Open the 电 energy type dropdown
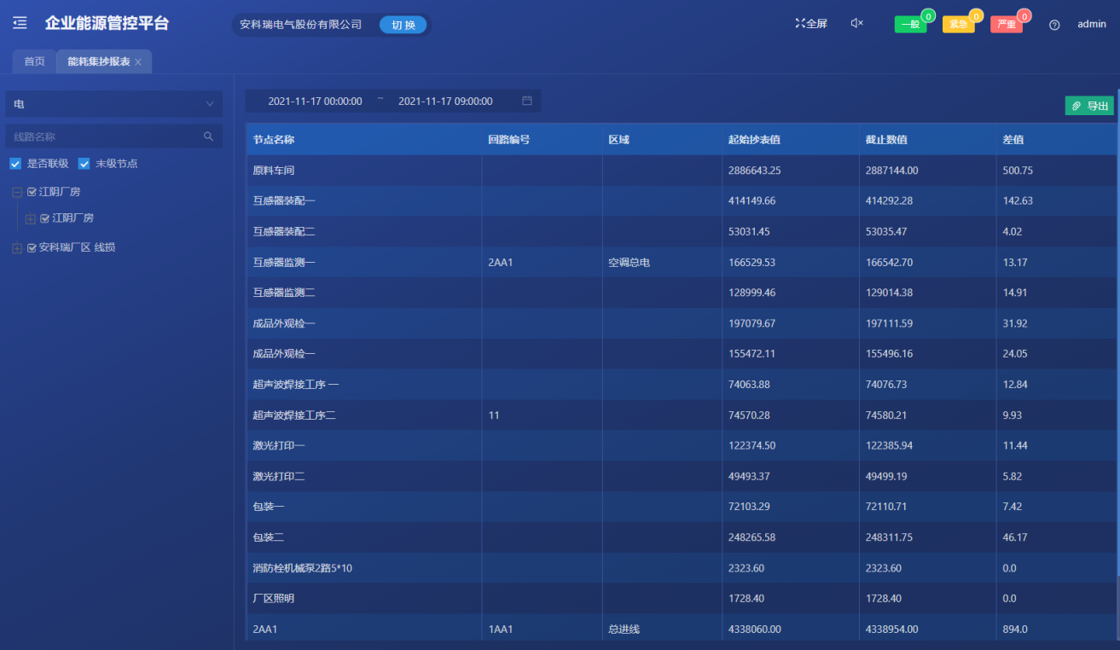Viewport: 1120px width, 650px height. click(x=113, y=104)
